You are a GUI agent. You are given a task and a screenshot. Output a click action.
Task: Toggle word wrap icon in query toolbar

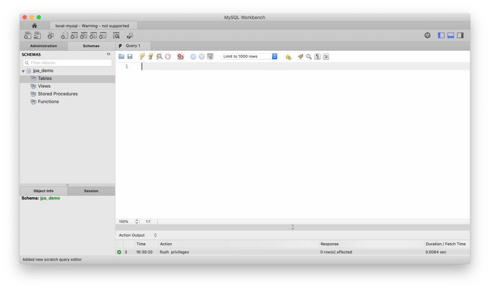click(326, 56)
